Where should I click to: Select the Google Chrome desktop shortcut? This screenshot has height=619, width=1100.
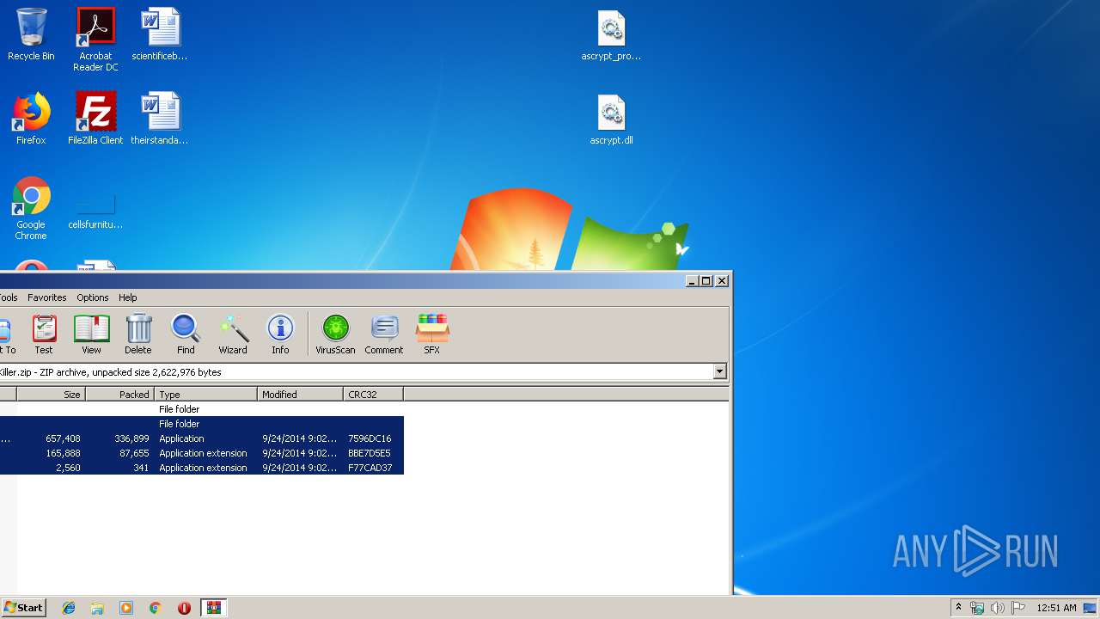coord(31,208)
